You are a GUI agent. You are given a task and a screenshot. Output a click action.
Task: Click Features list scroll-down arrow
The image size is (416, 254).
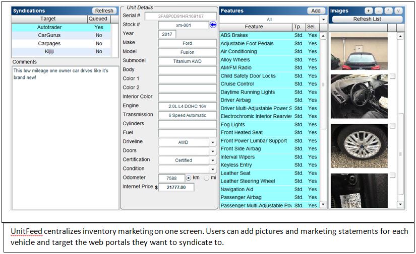tap(323, 204)
